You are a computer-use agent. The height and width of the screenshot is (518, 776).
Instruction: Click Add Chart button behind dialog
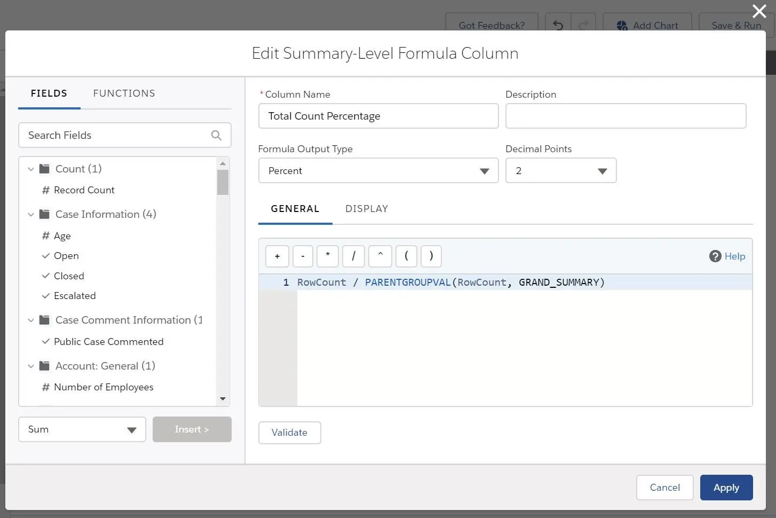(x=647, y=25)
